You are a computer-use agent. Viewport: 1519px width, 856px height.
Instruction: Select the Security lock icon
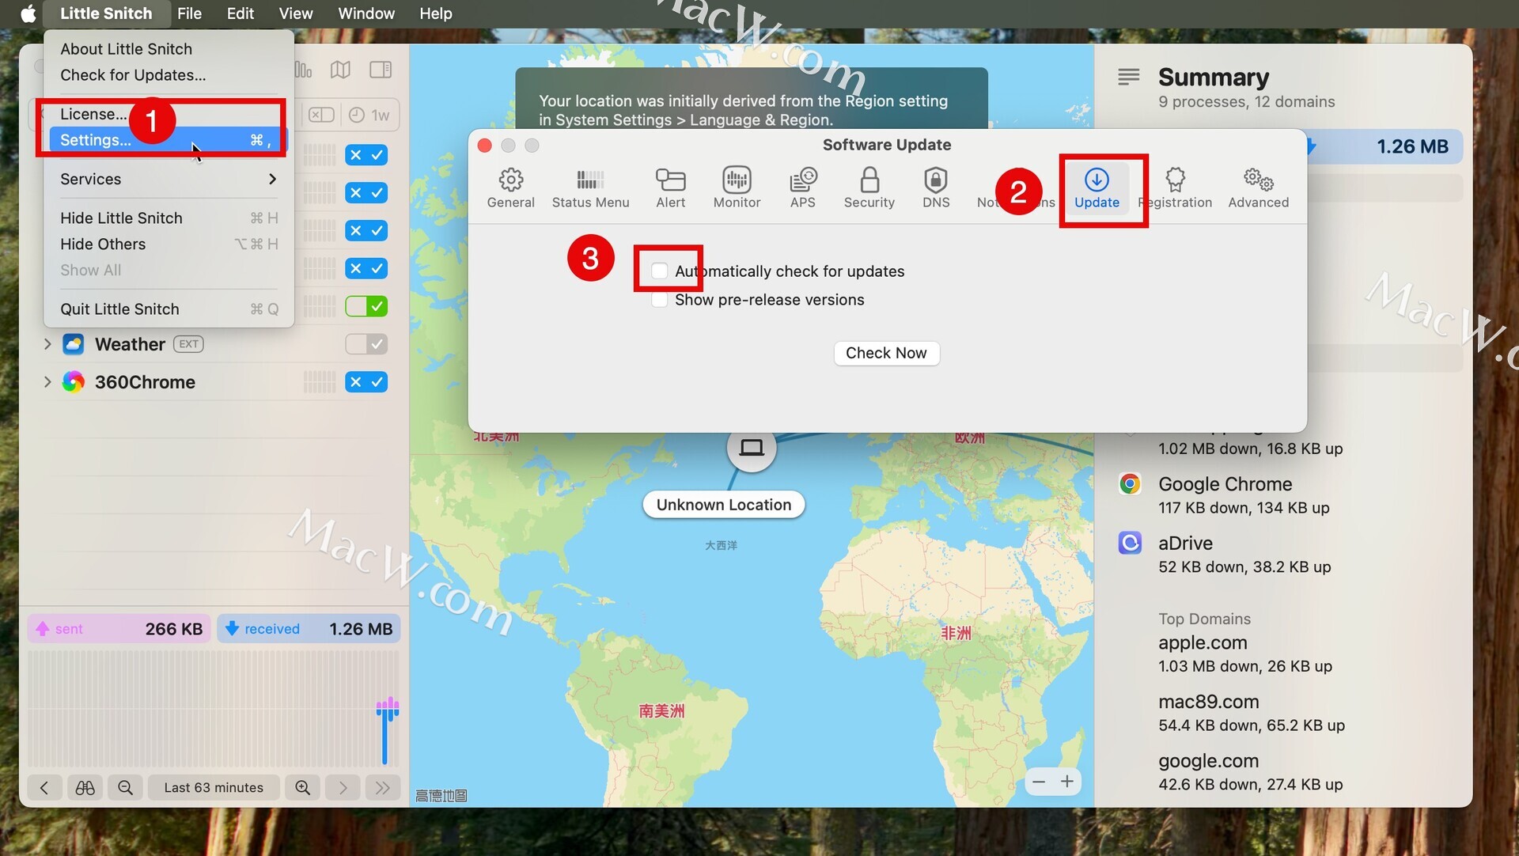click(x=869, y=180)
